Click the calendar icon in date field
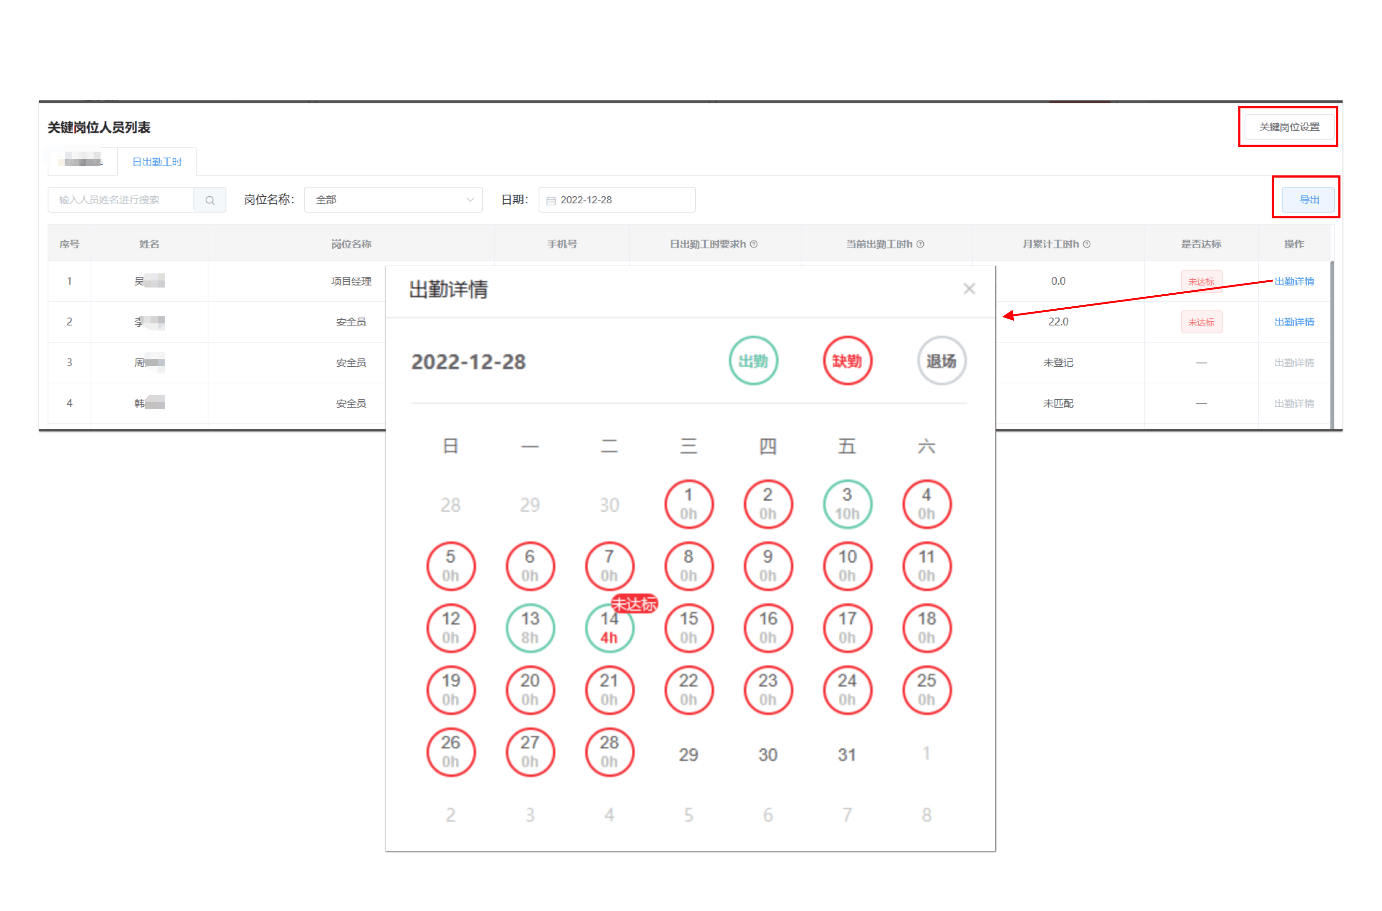 (551, 200)
